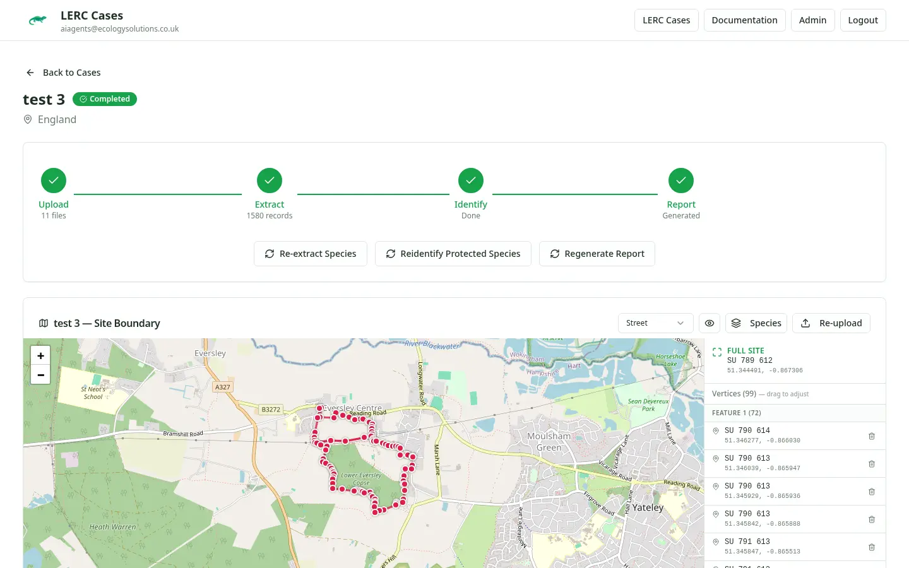
Task: Click the Full Site extent icon
Action: pos(717,352)
